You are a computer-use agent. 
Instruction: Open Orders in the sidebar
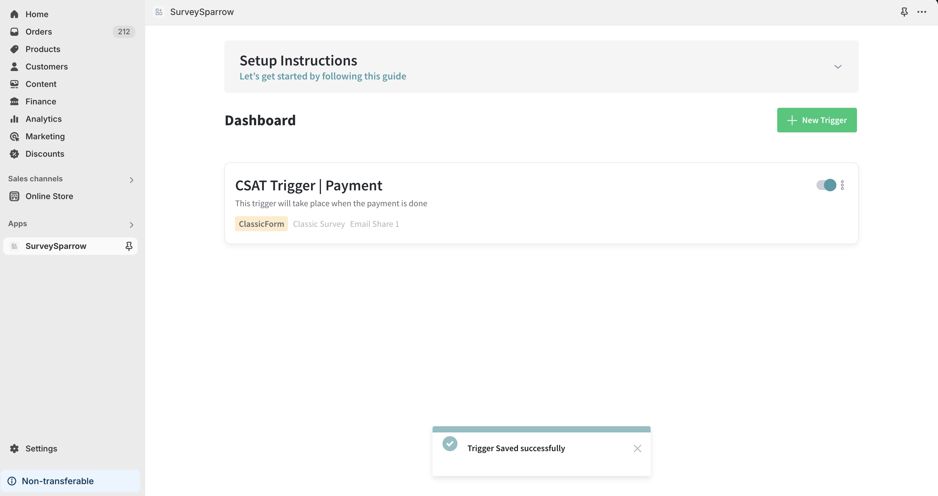39,32
